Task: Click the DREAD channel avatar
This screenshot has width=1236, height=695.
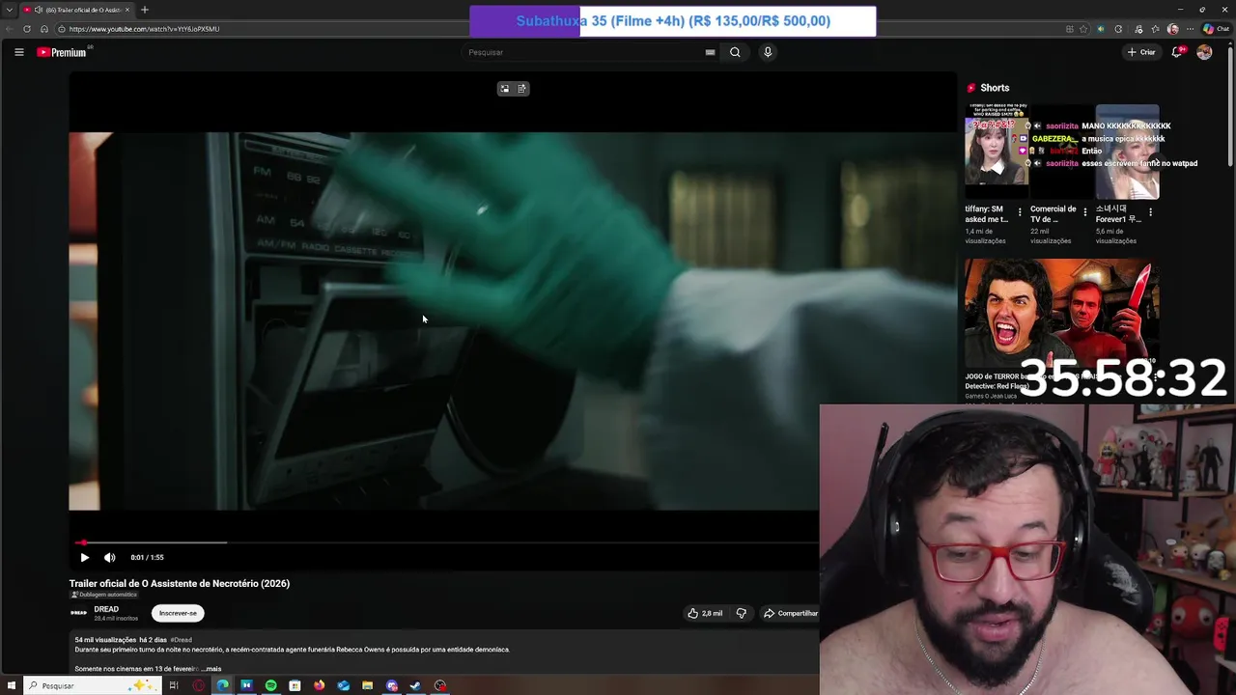Action: tap(79, 613)
